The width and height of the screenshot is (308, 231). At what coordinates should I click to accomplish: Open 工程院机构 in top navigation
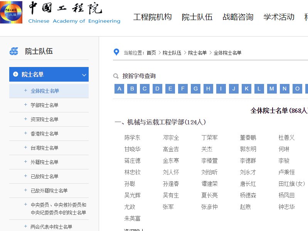tap(152, 17)
